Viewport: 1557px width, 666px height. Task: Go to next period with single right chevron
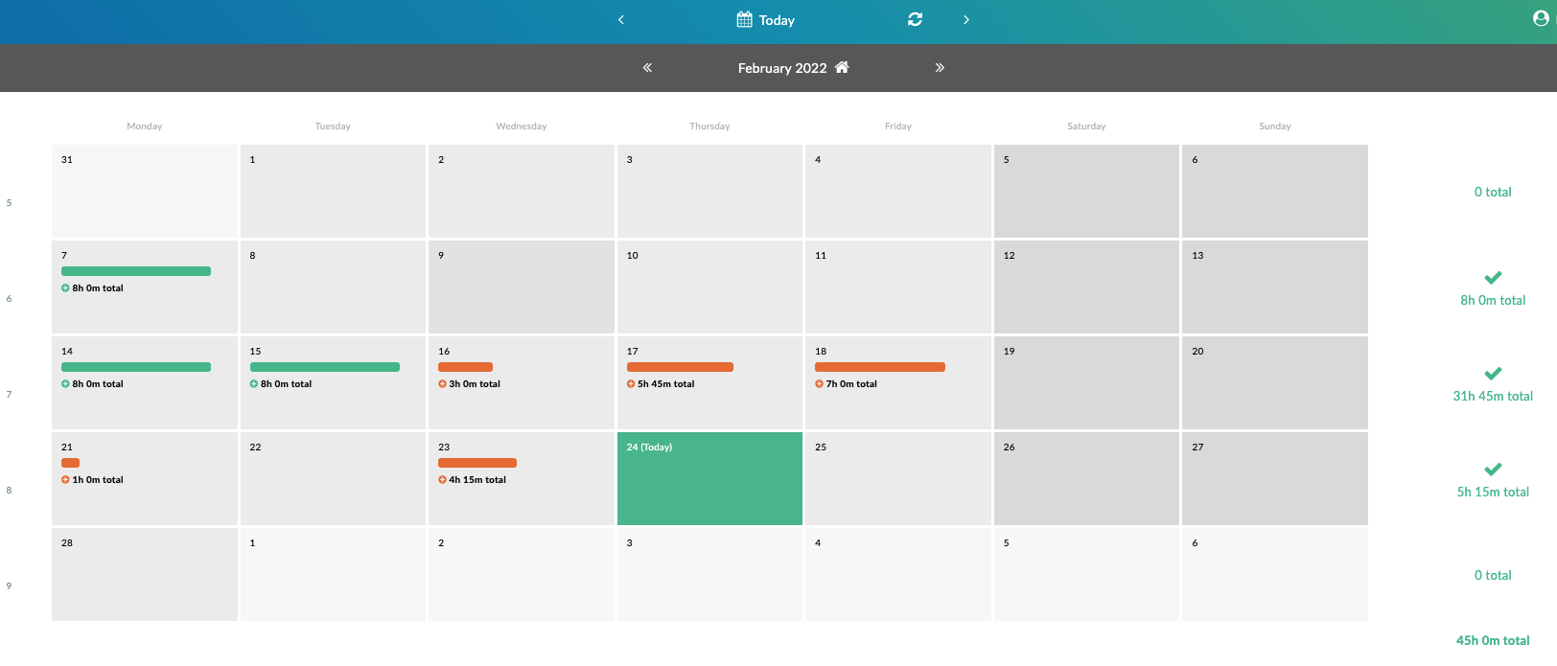(x=965, y=20)
